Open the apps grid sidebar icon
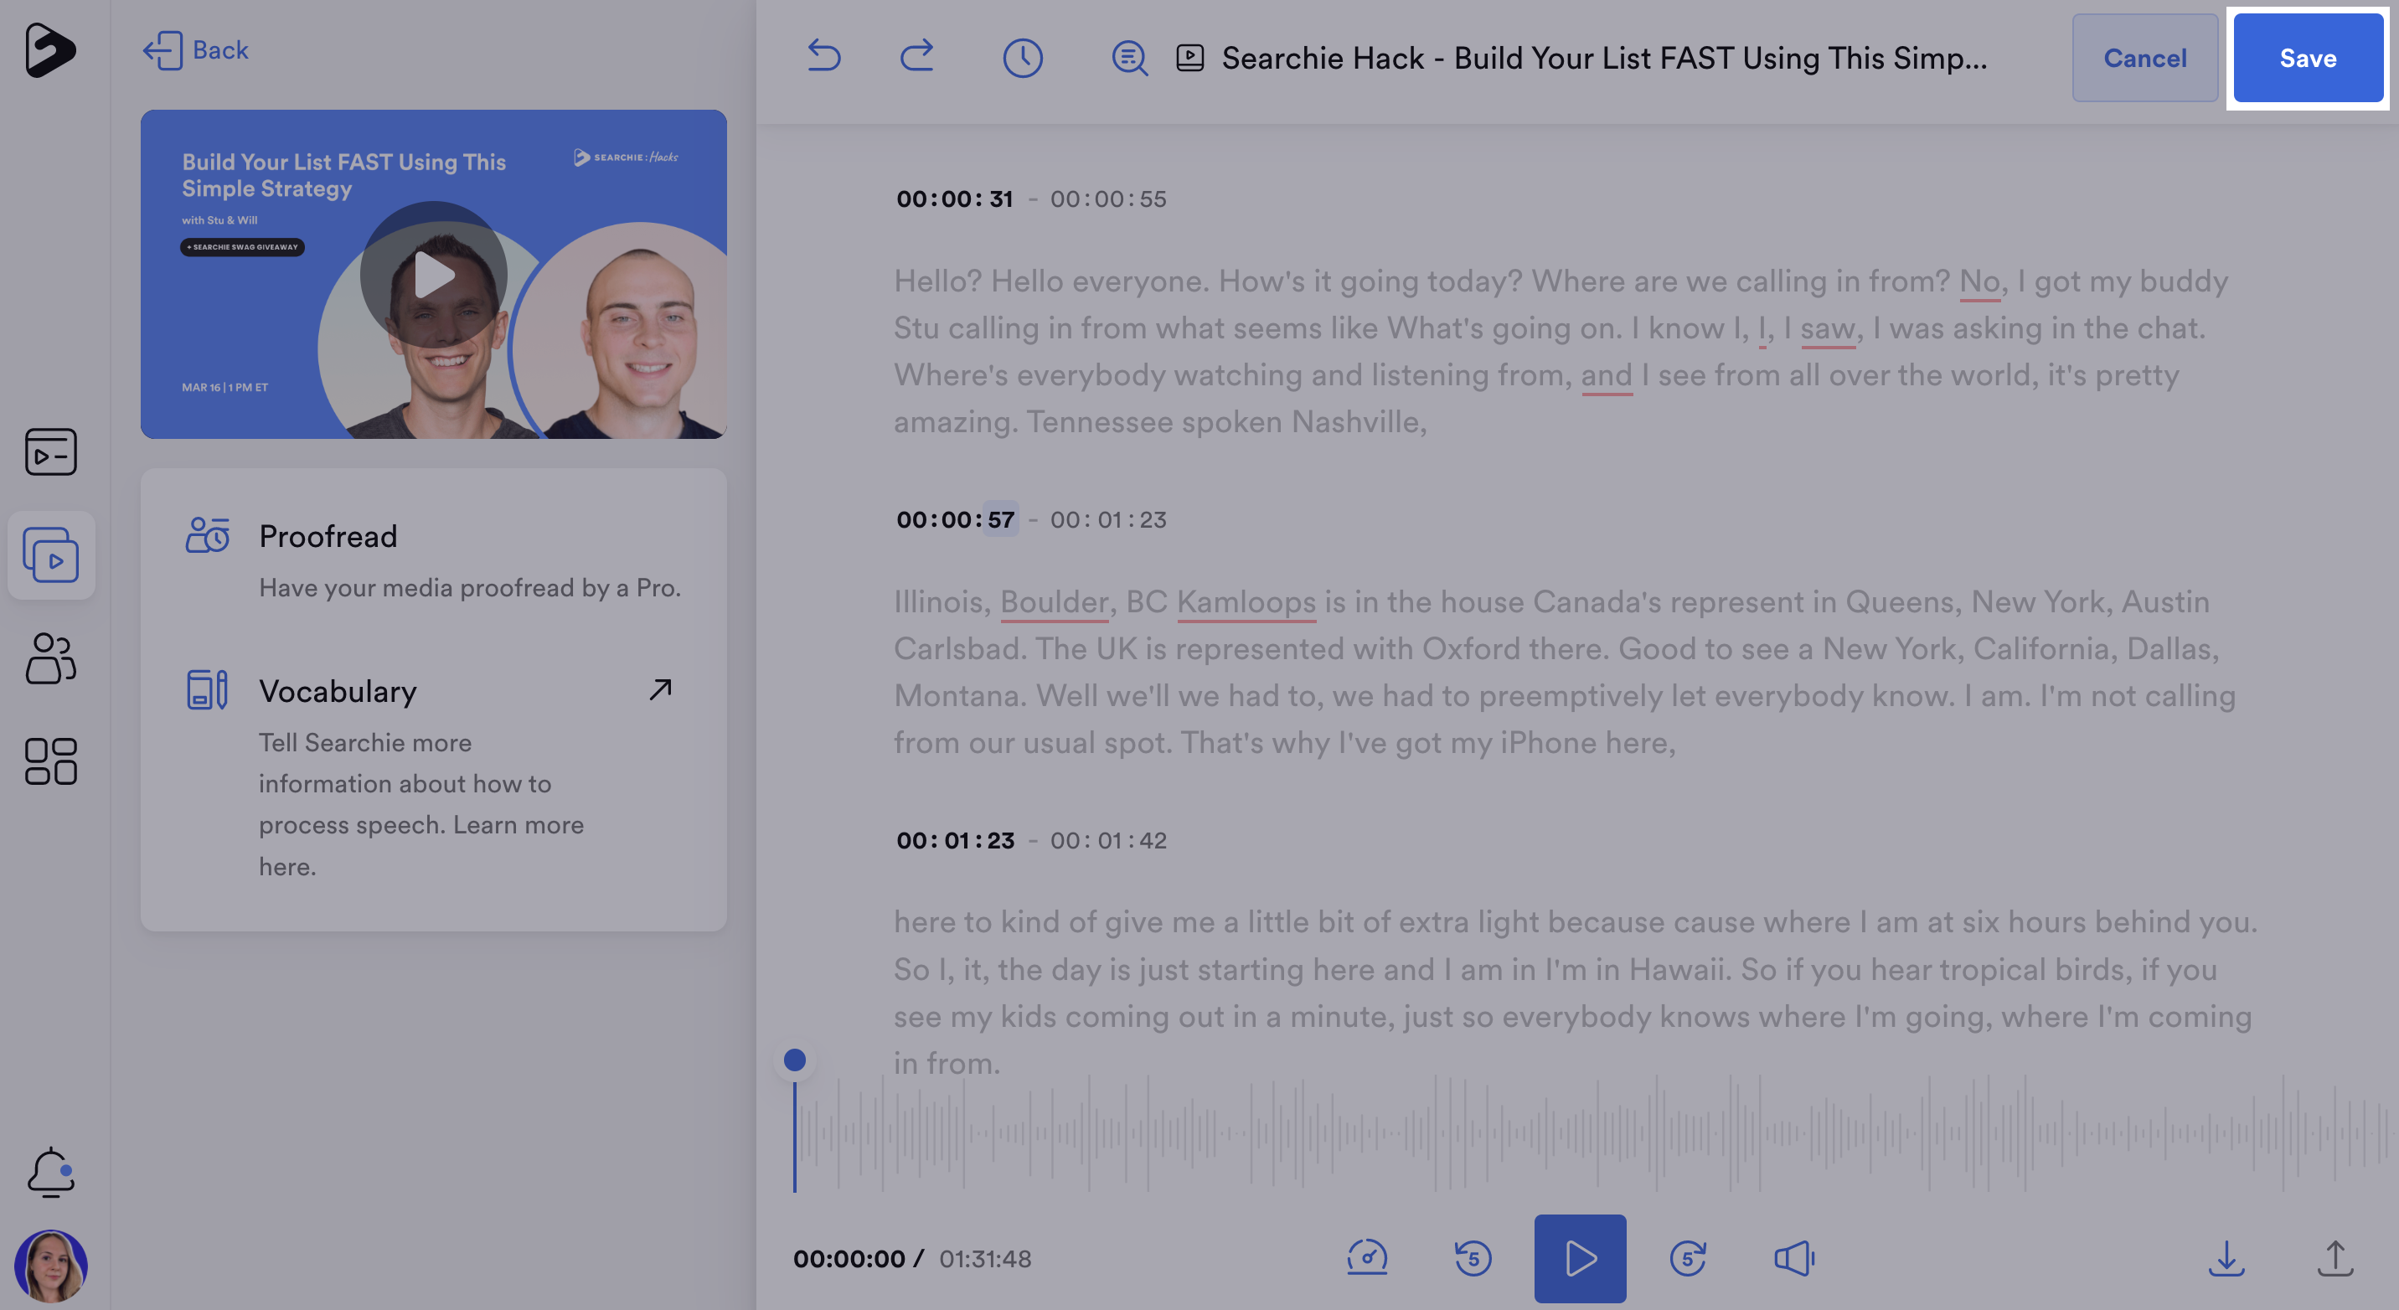 pyautogui.click(x=51, y=761)
